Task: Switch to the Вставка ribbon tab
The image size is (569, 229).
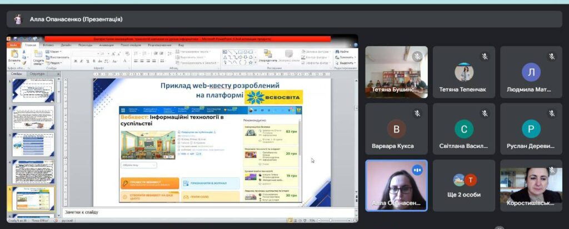Action: click(48, 45)
